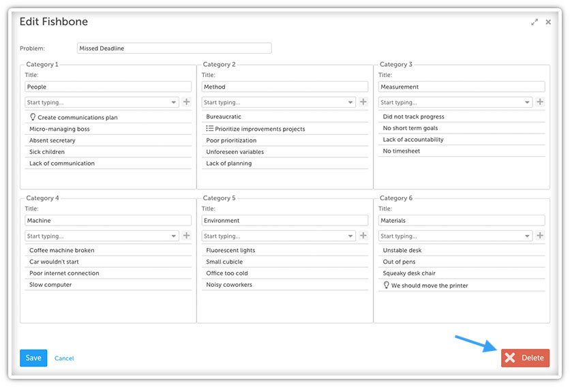Save the fishbone diagram

[33, 358]
